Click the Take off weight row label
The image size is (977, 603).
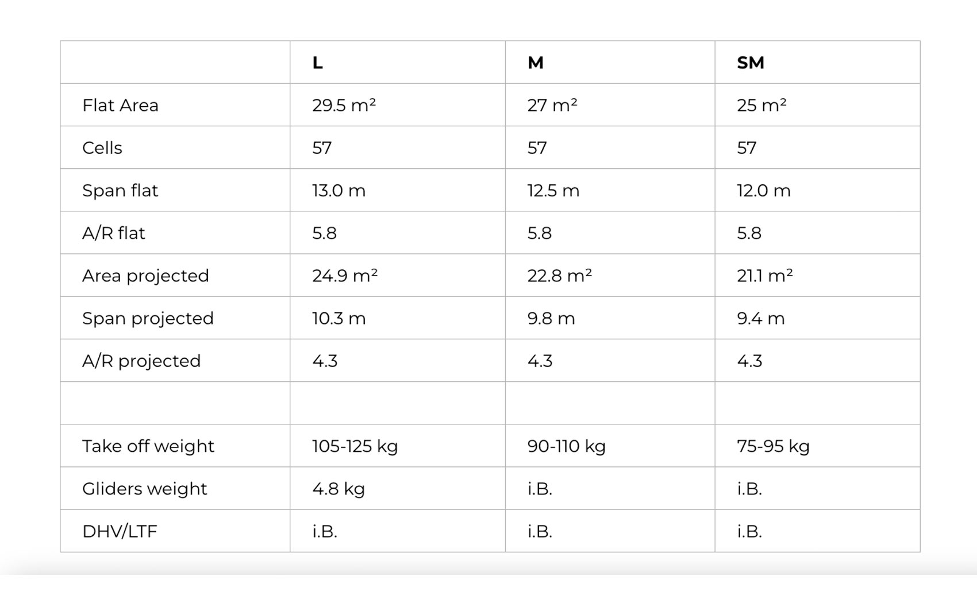pyautogui.click(x=148, y=446)
